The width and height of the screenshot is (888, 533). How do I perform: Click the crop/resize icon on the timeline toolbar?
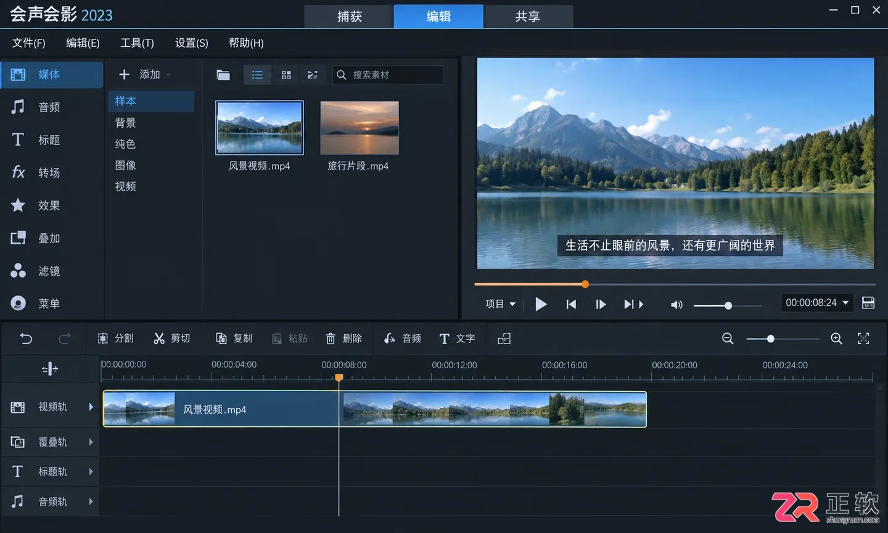[504, 339]
